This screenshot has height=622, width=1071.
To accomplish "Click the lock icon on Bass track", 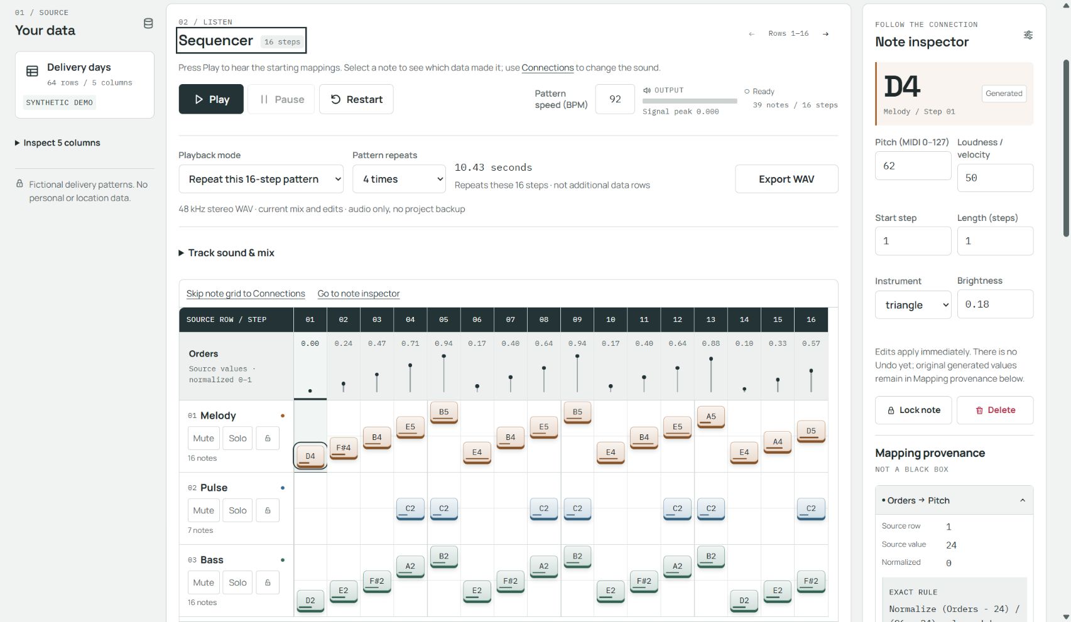I will (268, 582).
